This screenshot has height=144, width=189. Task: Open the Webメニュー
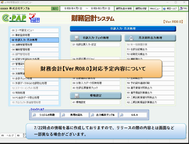click(155, 8)
